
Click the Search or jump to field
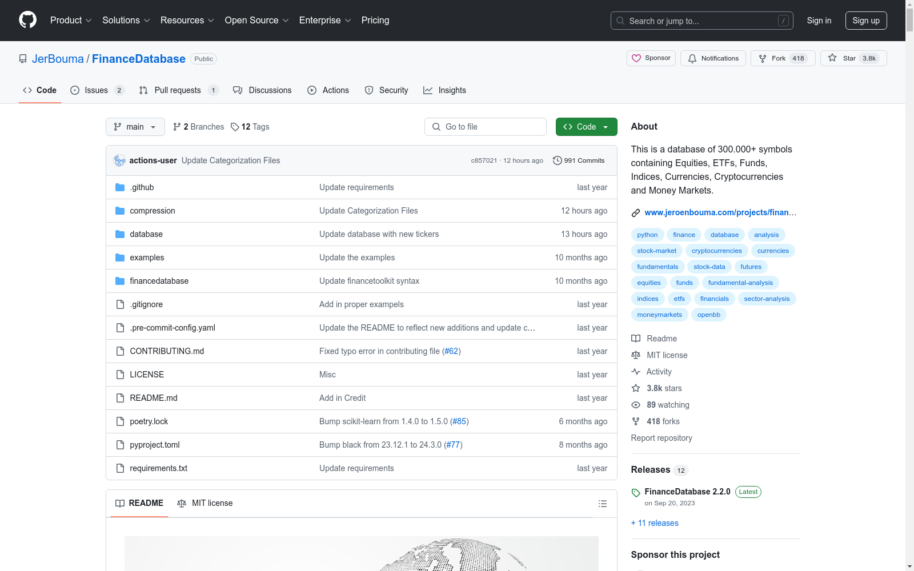[702, 21]
